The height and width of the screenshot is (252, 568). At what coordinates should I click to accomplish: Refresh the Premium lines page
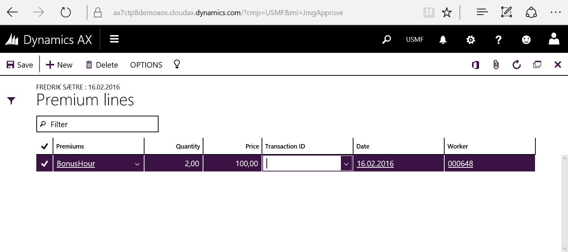tap(516, 65)
